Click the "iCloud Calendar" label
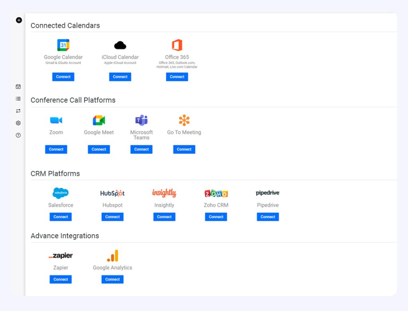Screen dimensions: 408x311 [x=120, y=57]
